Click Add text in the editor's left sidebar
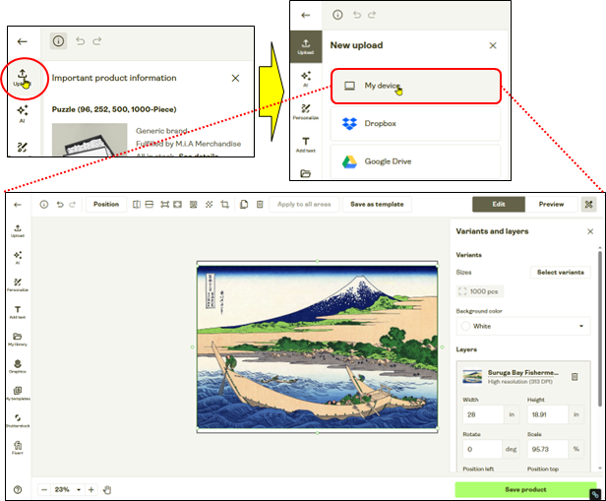The image size is (606, 501). pyautogui.click(x=18, y=312)
